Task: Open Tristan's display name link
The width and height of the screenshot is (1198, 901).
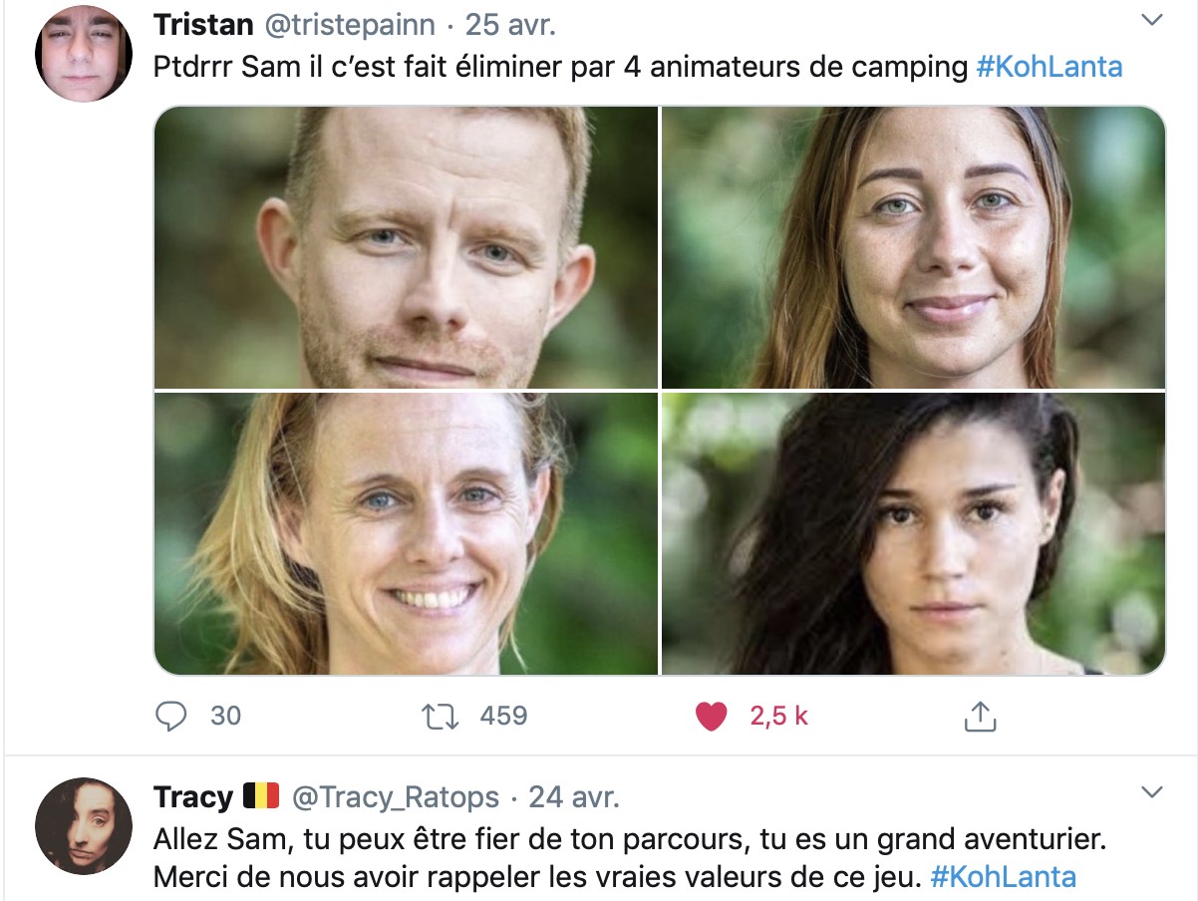Action: (203, 25)
